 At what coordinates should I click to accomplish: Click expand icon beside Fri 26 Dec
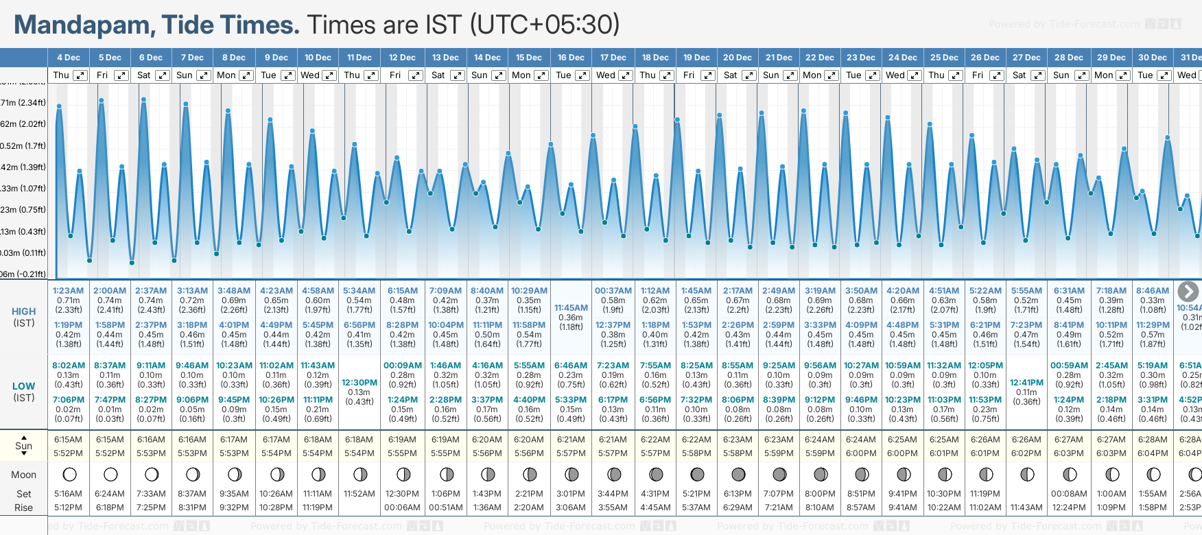997,75
